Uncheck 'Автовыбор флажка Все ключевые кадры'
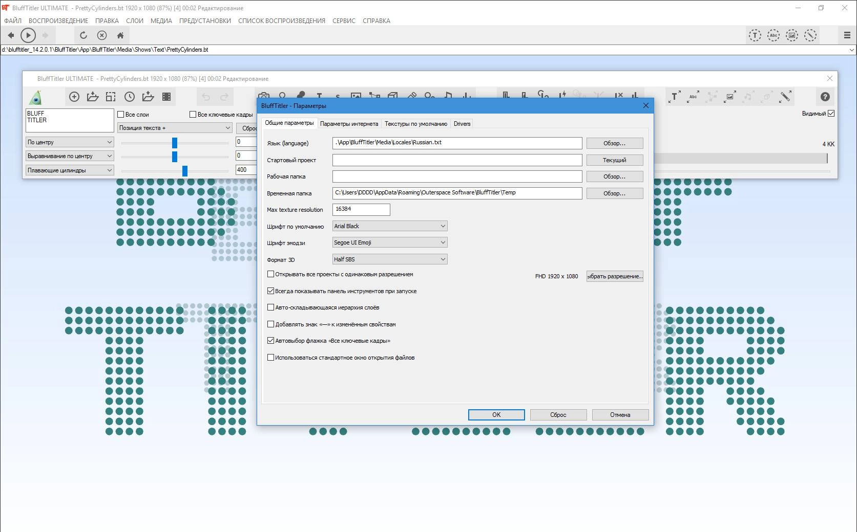 point(270,341)
